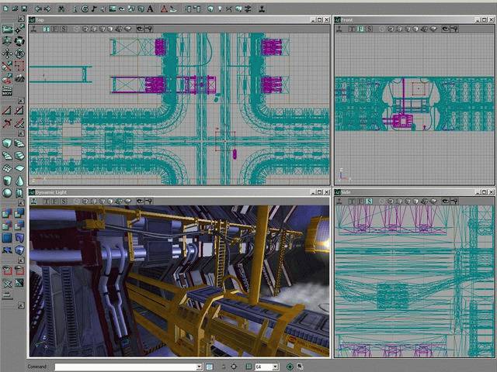
Task: Open the Actor Class browser from the toolbar
Action: click(74, 9)
